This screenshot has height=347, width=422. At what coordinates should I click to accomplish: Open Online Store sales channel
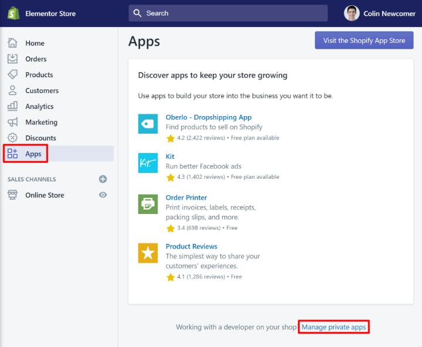point(45,195)
